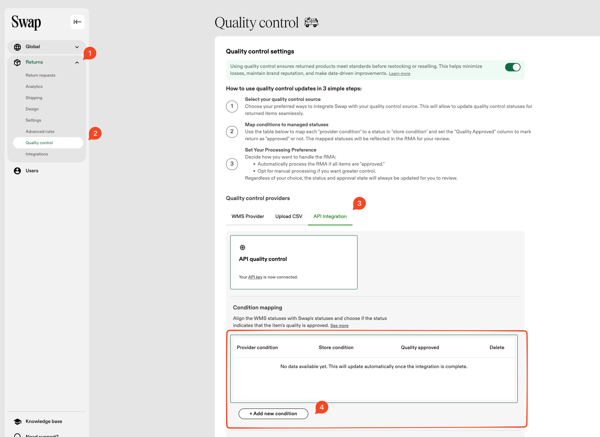Switch to the Upload CSV tab
This screenshot has width=600, height=437.
[x=288, y=216]
